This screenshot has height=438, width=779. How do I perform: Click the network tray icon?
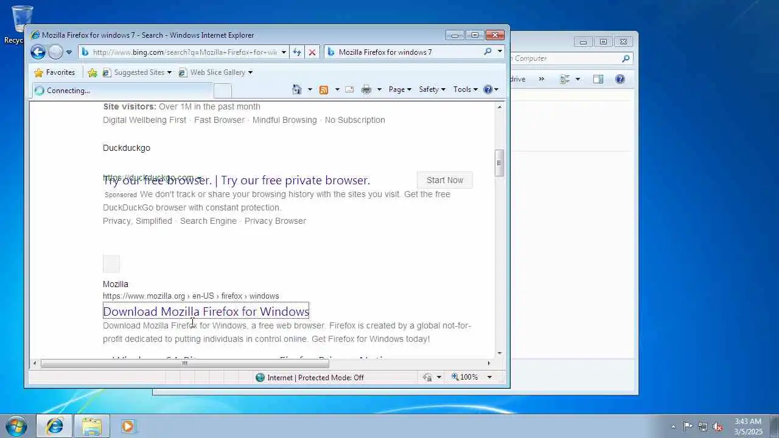[x=703, y=426]
